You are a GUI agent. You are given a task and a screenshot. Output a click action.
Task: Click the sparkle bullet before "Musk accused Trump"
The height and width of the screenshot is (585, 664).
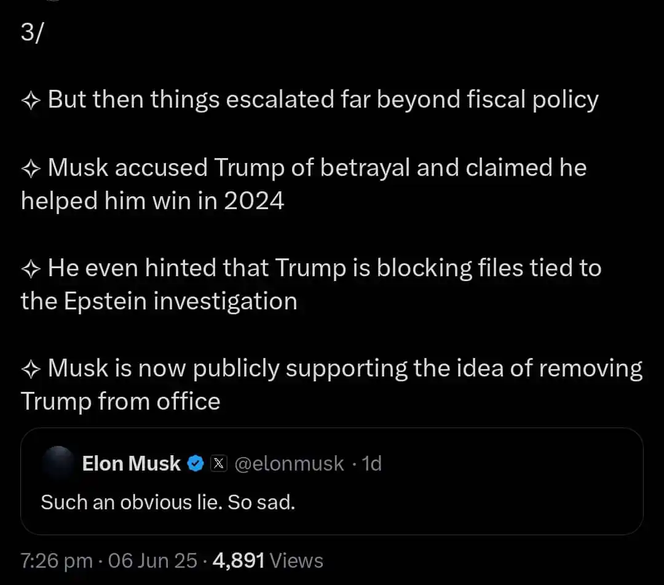click(31, 168)
